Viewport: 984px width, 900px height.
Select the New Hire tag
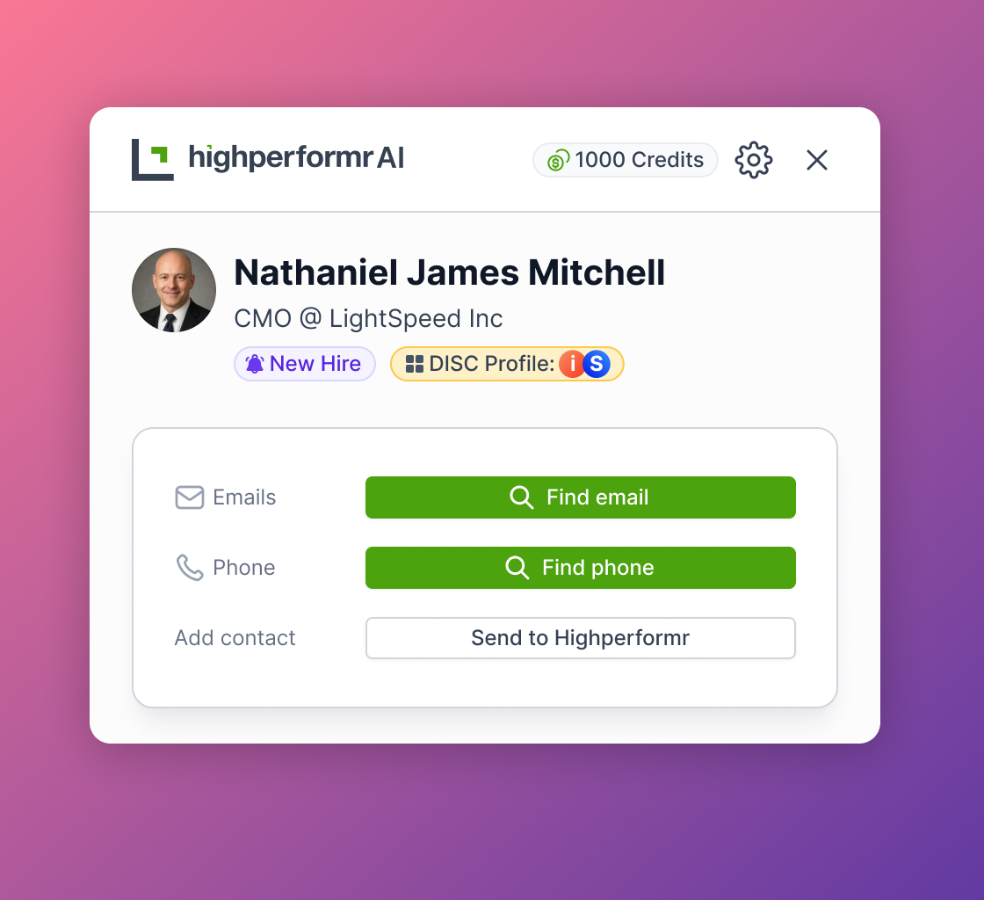(304, 364)
